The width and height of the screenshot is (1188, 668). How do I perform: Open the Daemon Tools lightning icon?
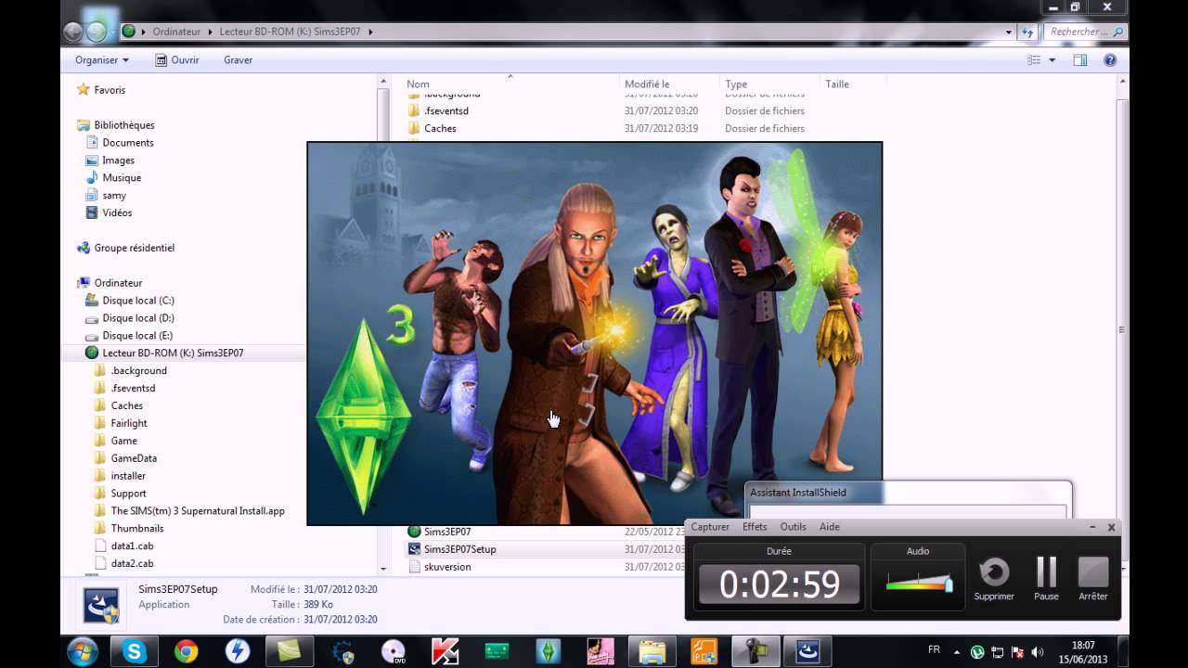pyautogui.click(x=238, y=651)
